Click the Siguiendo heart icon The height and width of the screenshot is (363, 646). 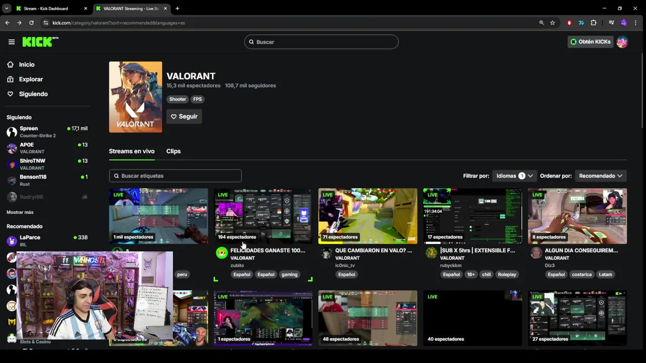tap(10, 94)
